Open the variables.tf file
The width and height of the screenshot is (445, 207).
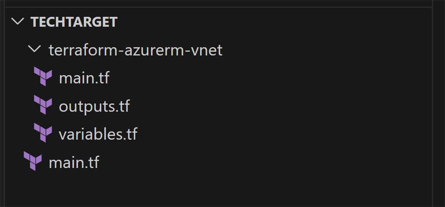[98, 134]
